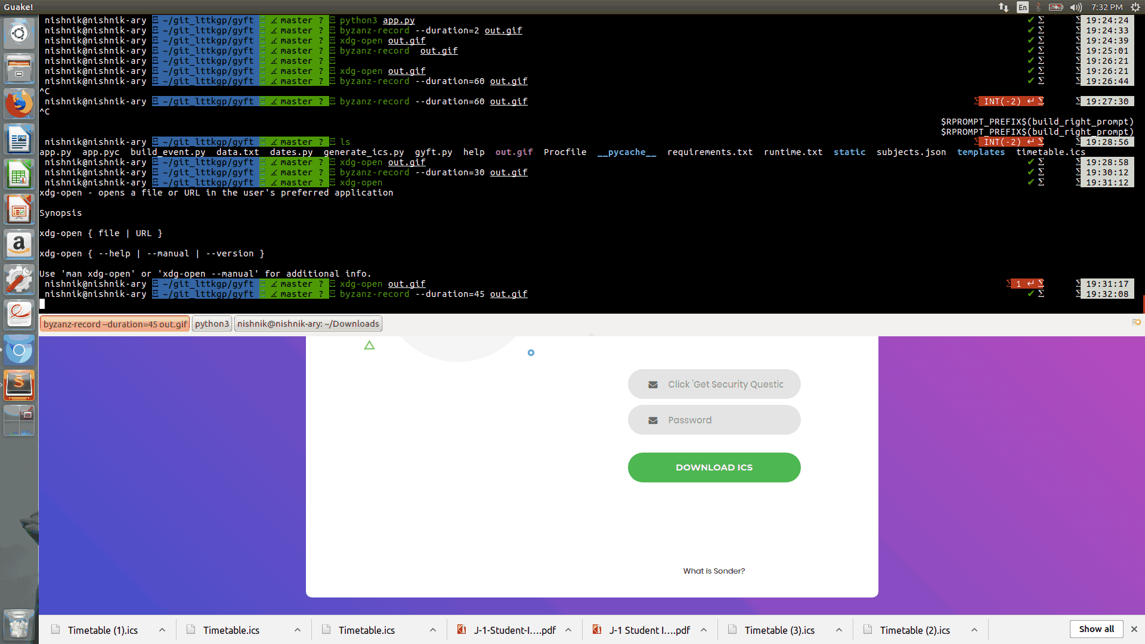The height and width of the screenshot is (644, 1145).
Task: Open the Trash icon in the launcher
Action: click(x=19, y=624)
